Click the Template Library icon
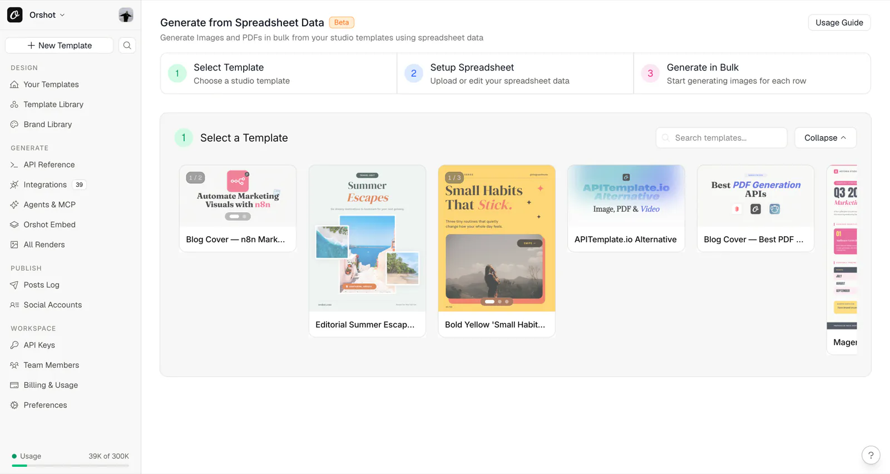This screenshot has height=474, width=890. point(14,104)
